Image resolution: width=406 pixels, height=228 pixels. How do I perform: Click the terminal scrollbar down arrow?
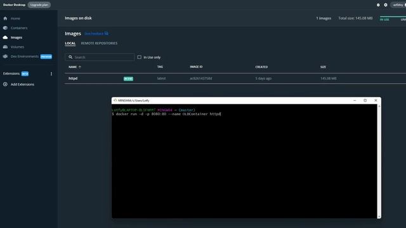coord(379,217)
